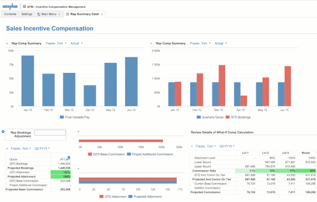Close the Main Menu tab

coord(60,14)
